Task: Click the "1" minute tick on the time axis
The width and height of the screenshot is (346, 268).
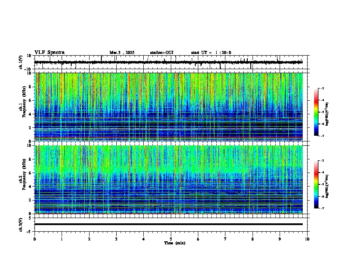Action: click(62, 239)
